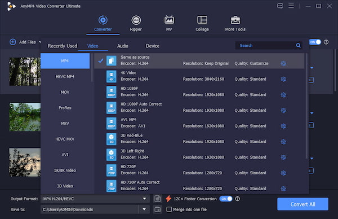Expand the Save to path dropdown
338x219 pixels.
144,209
